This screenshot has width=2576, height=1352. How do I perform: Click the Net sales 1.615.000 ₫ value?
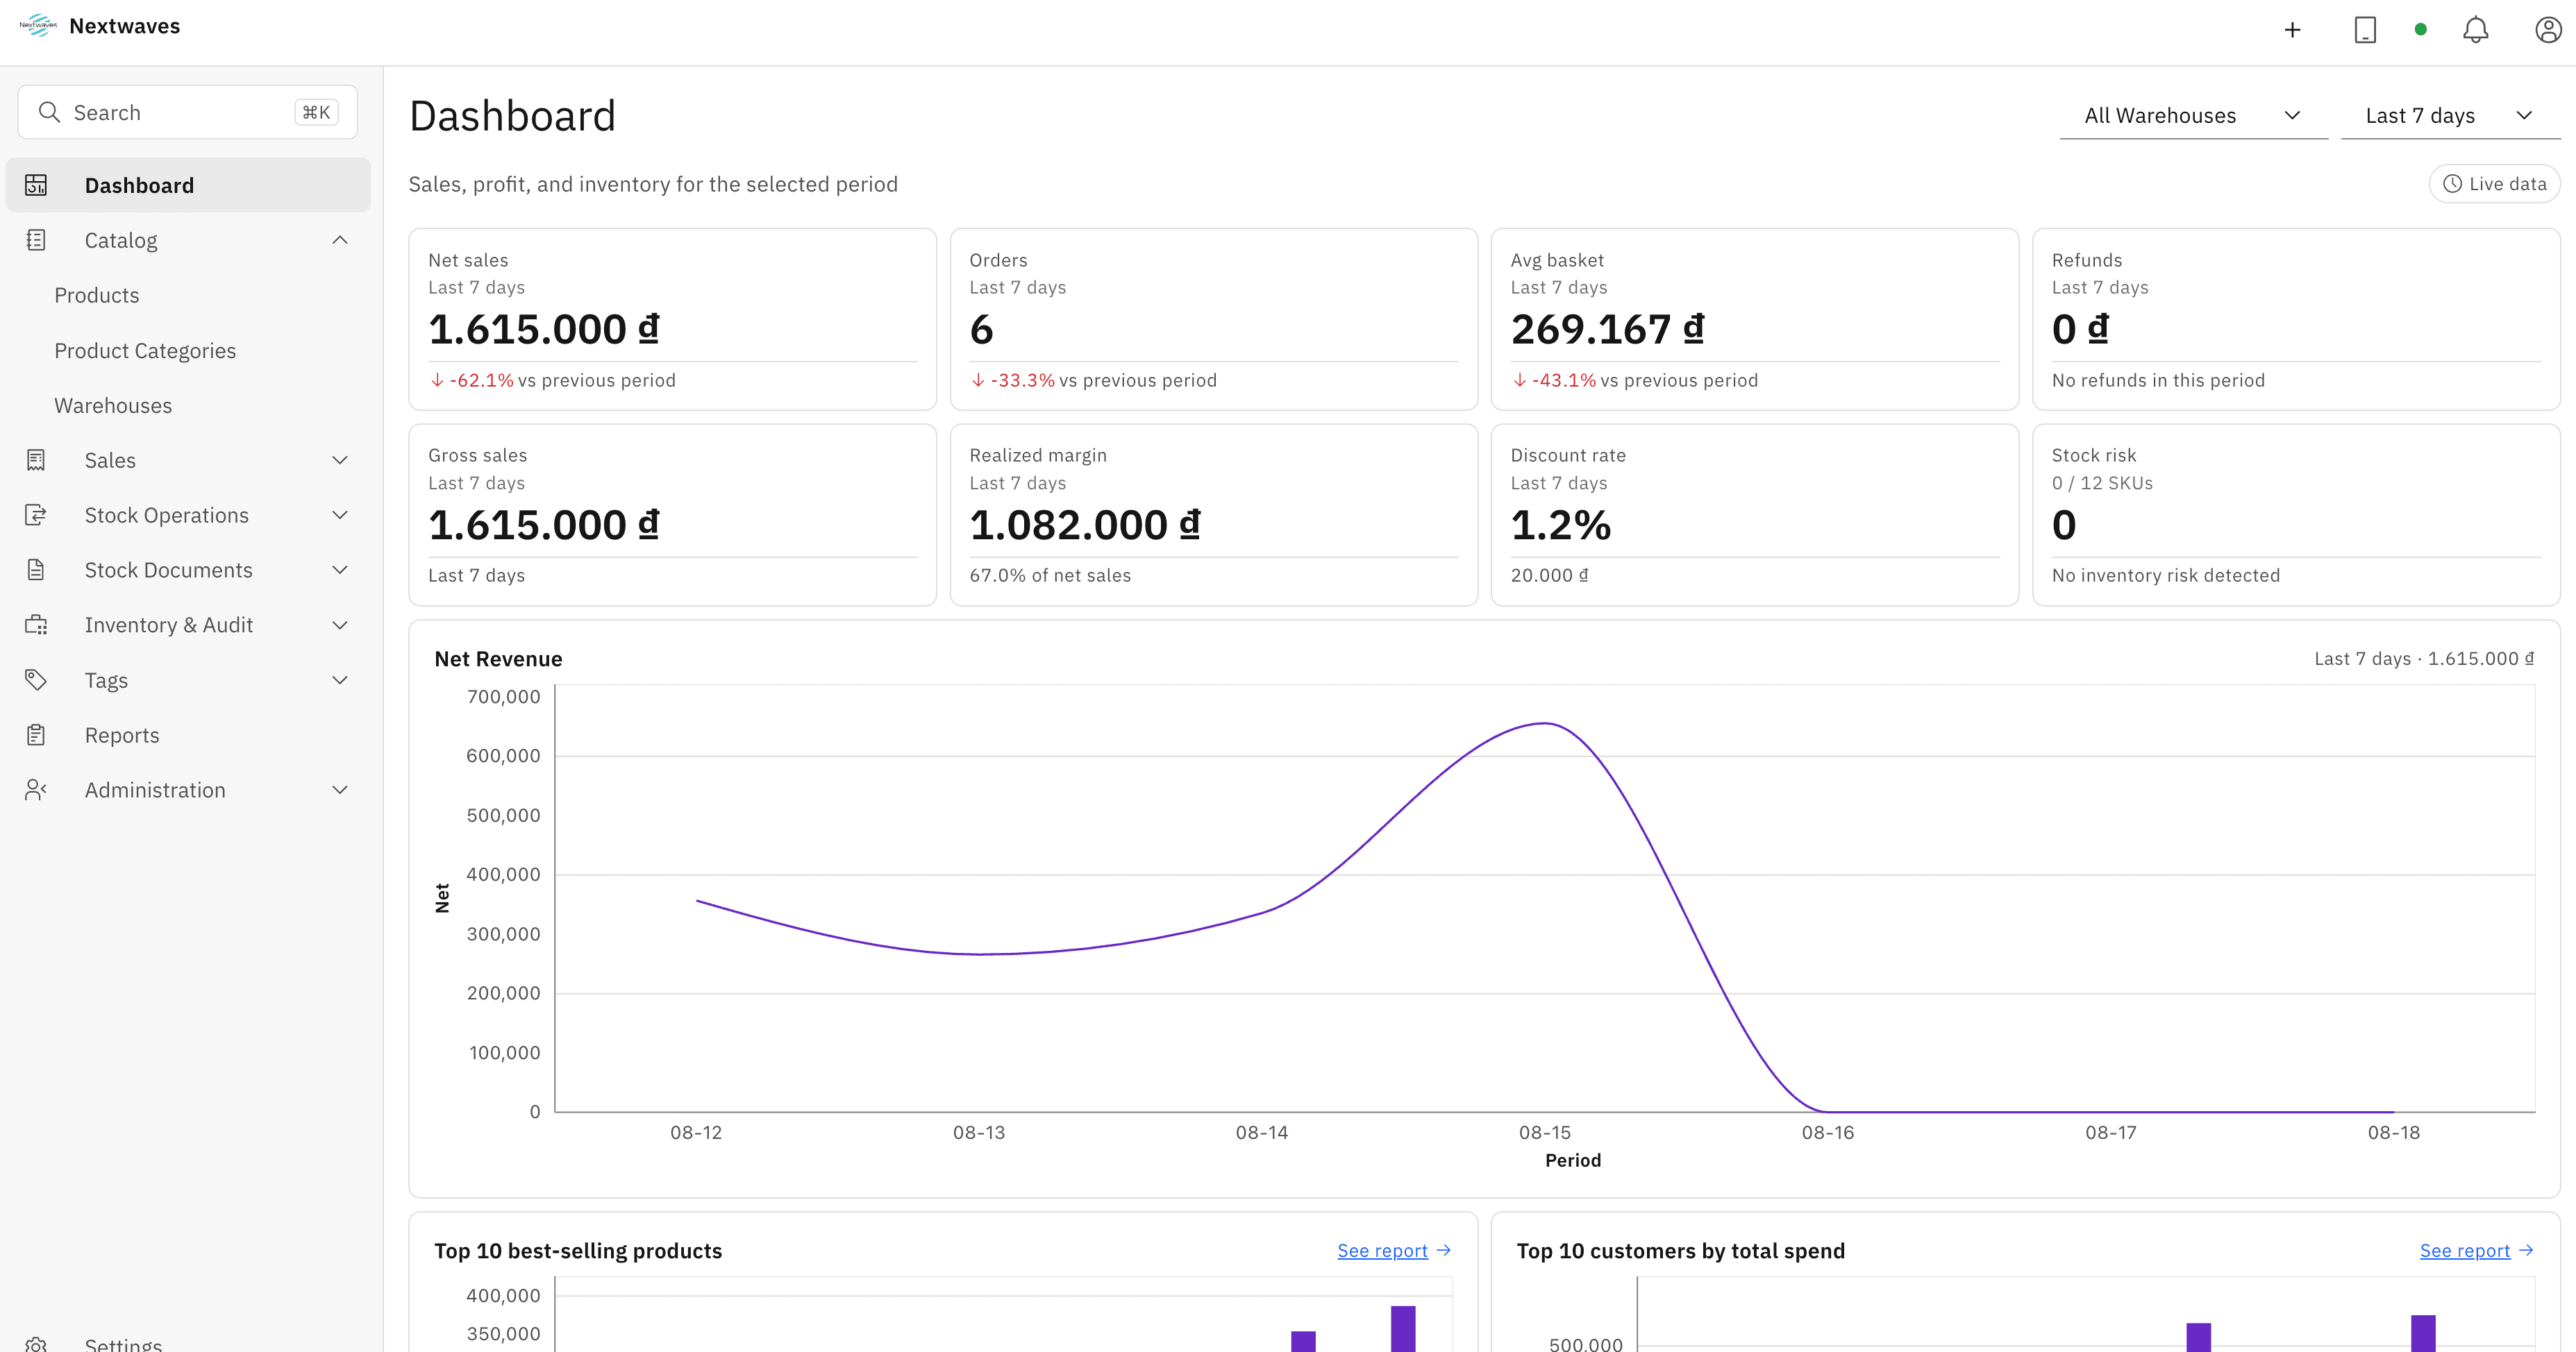[x=544, y=329]
